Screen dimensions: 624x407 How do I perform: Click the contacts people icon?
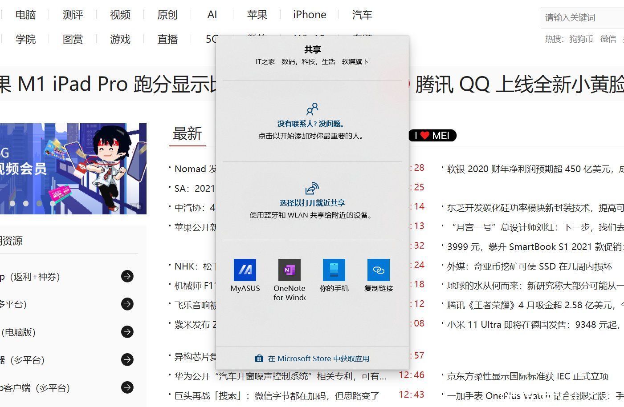(x=312, y=109)
